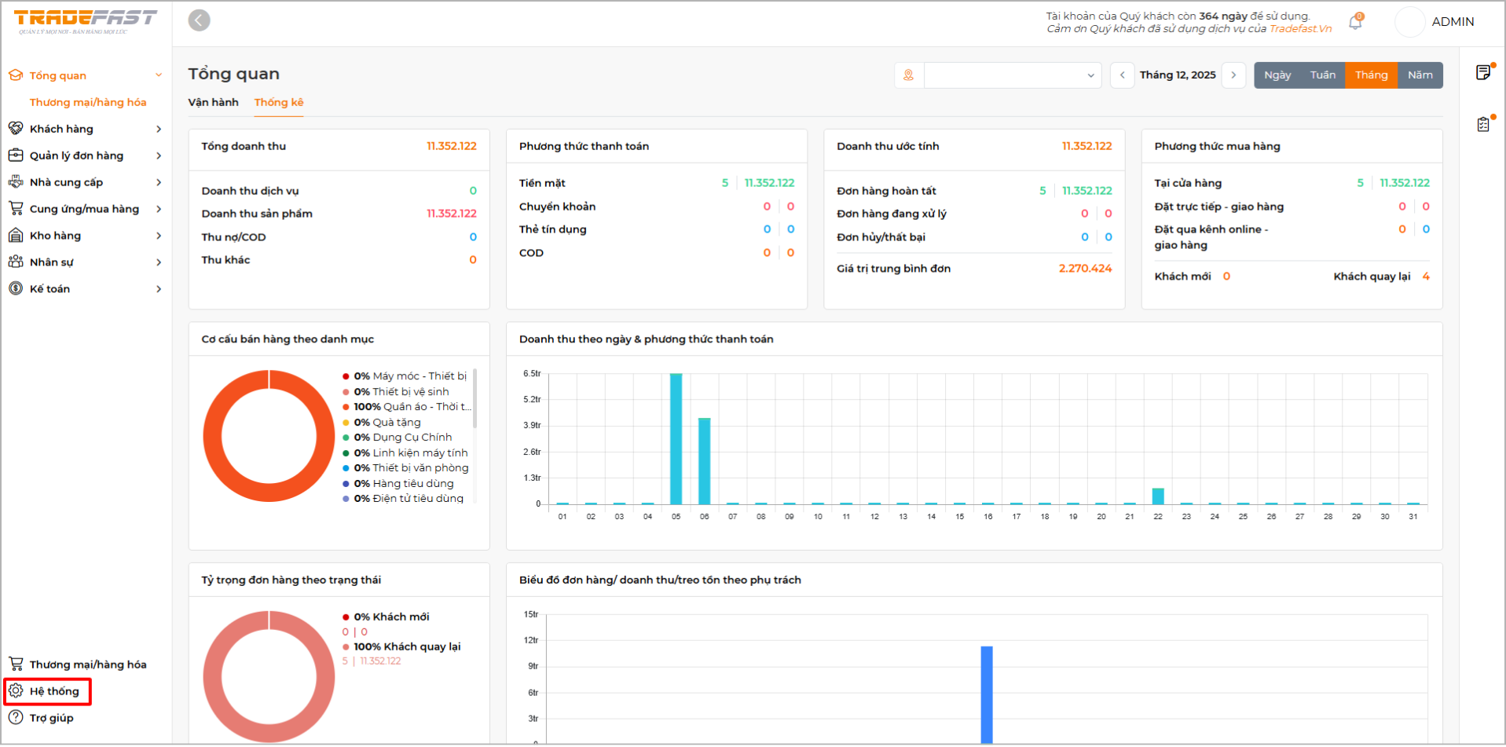Image resolution: width=1506 pixels, height=747 pixels.
Task: Click the Kho hàng warehouse icon
Action: [16, 236]
